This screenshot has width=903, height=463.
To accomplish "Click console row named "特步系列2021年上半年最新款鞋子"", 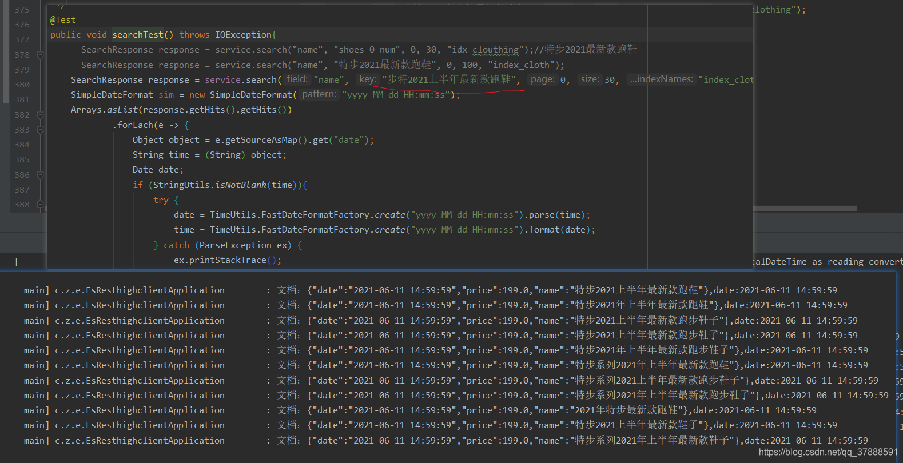I will point(445,441).
